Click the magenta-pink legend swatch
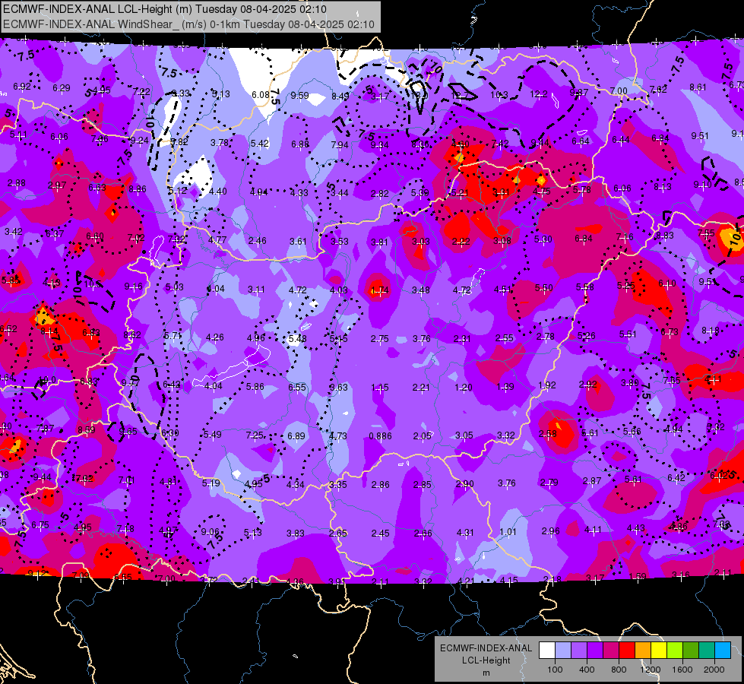This screenshot has height=684, width=744. pyautogui.click(x=611, y=651)
